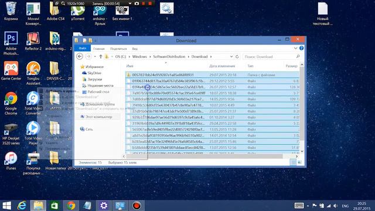Open the purple gear app on taskbar

pos(104,206)
